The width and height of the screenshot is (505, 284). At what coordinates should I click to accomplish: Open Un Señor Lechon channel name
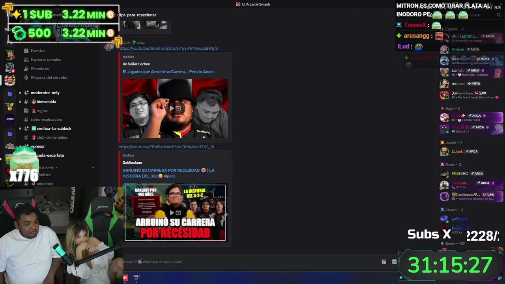pyautogui.click(x=136, y=64)
